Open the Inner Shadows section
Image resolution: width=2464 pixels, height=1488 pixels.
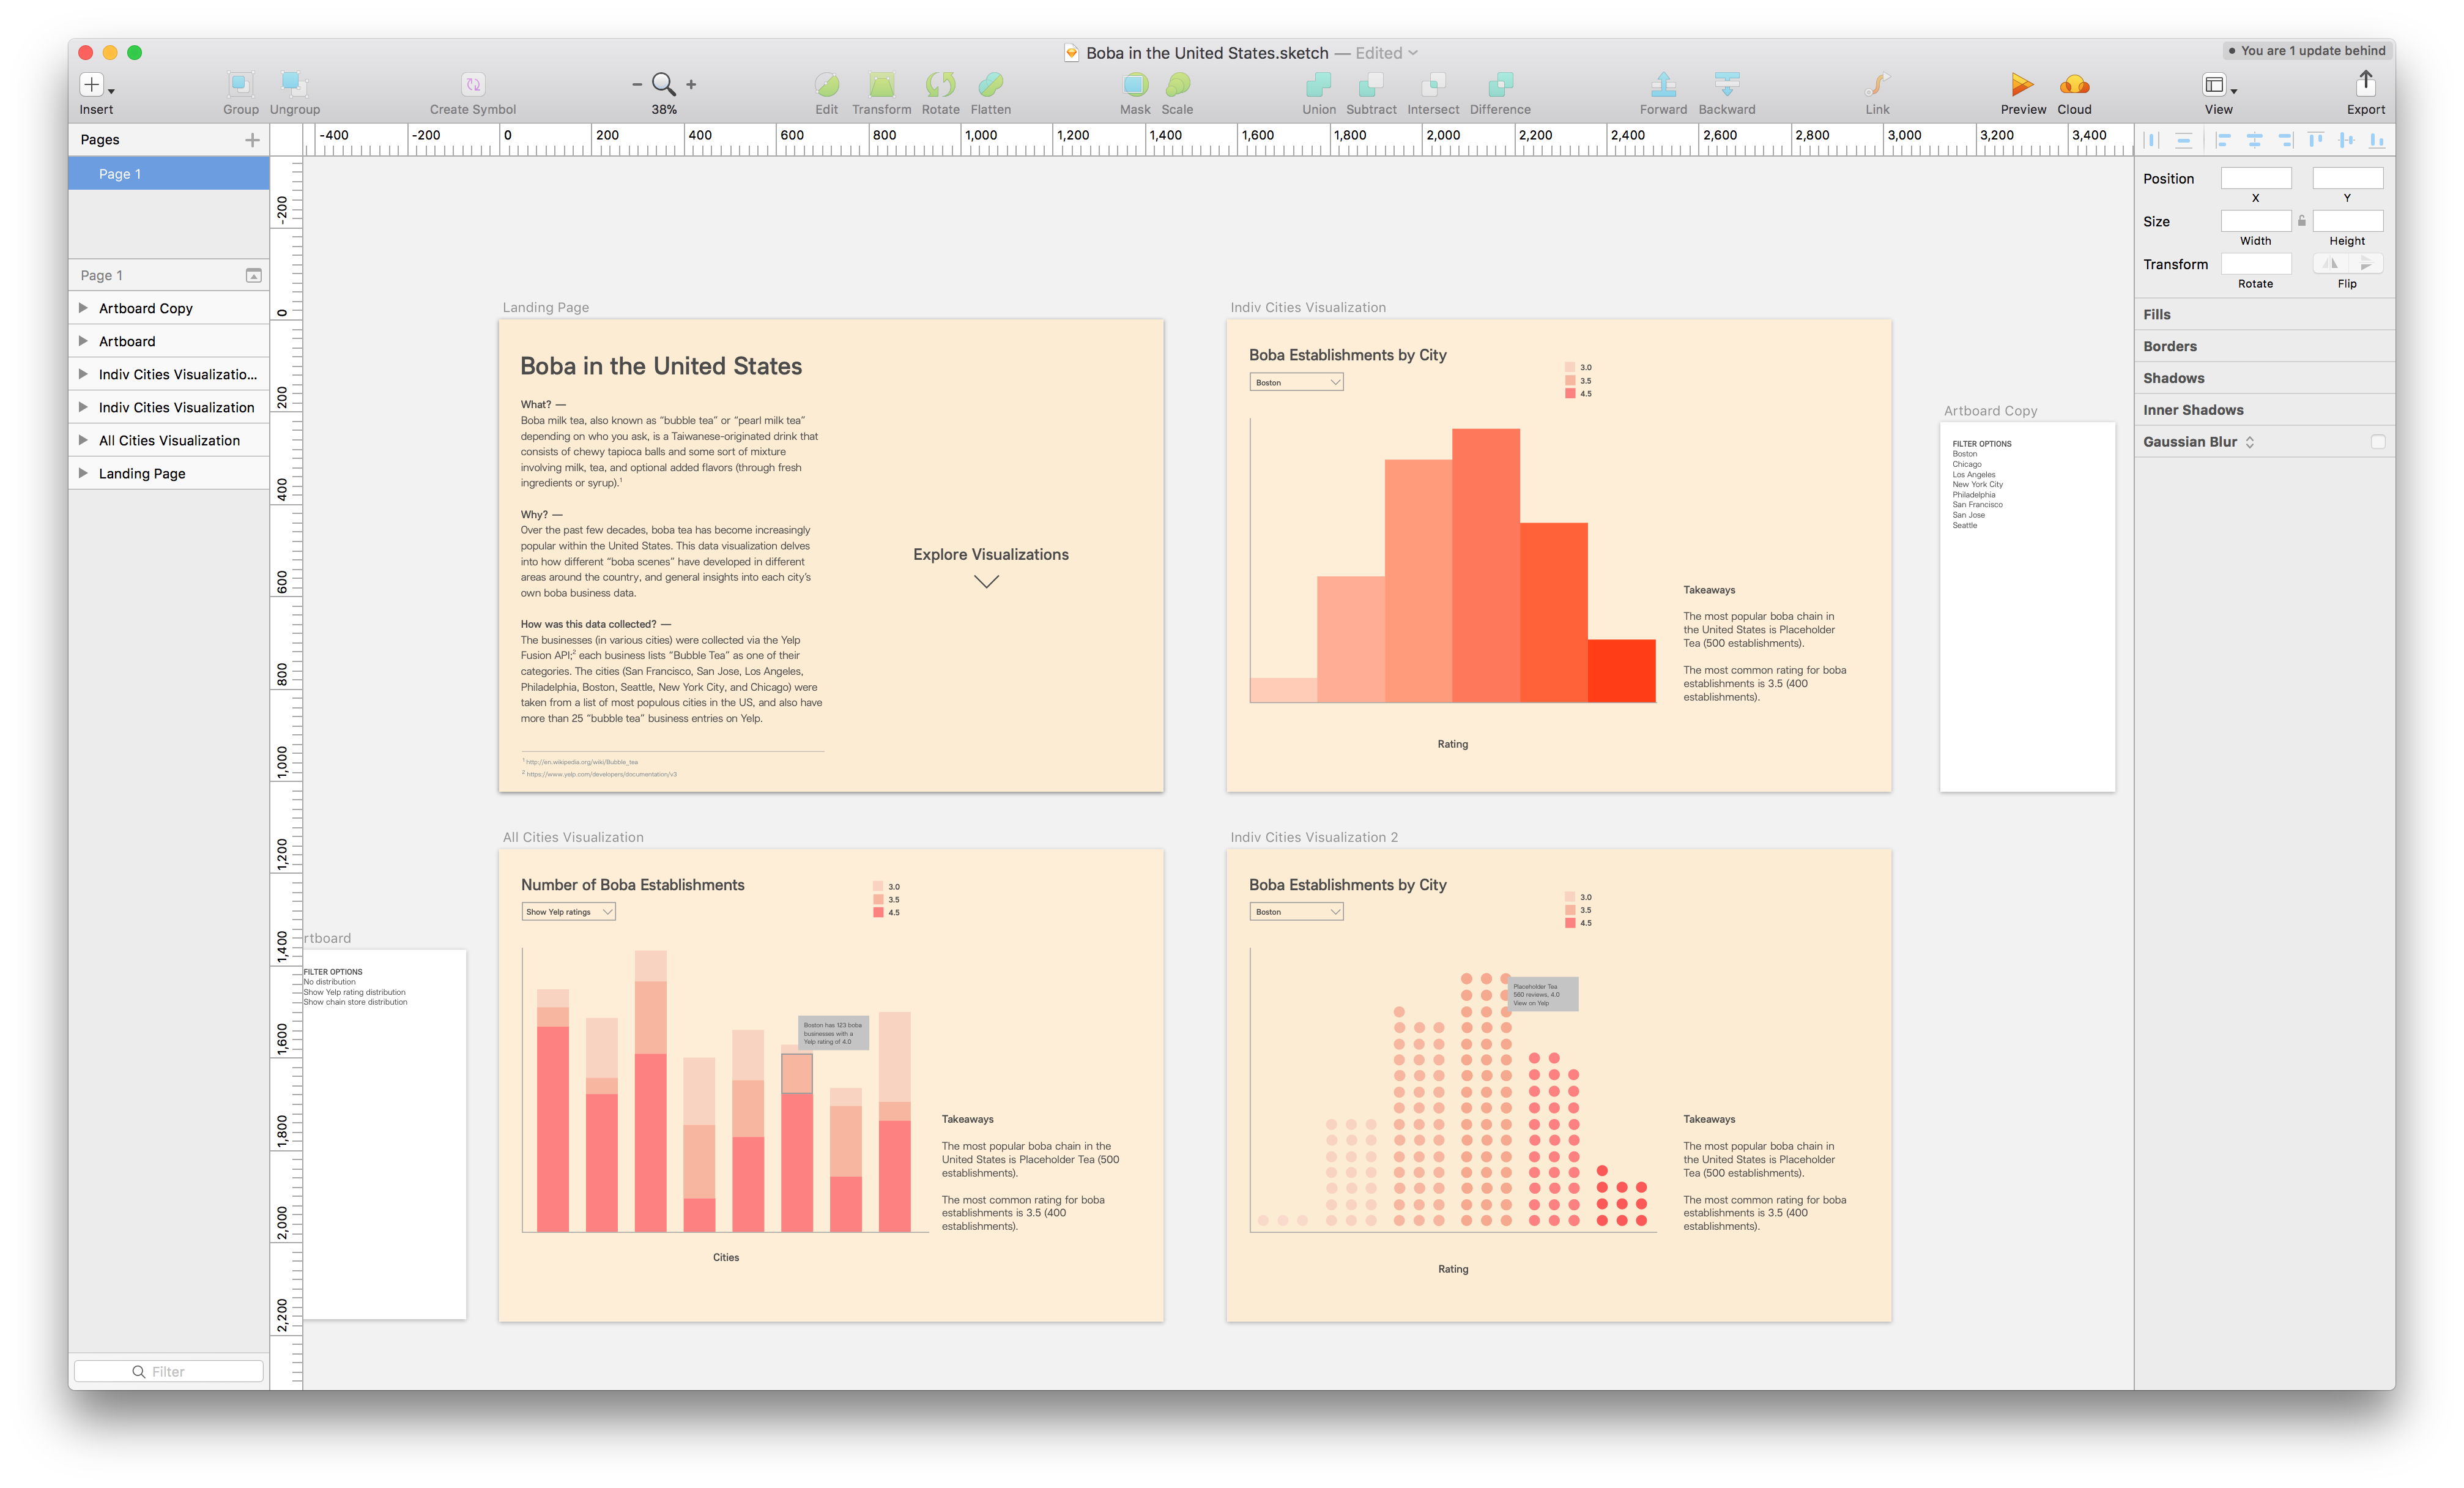[x=2264, y=410]
